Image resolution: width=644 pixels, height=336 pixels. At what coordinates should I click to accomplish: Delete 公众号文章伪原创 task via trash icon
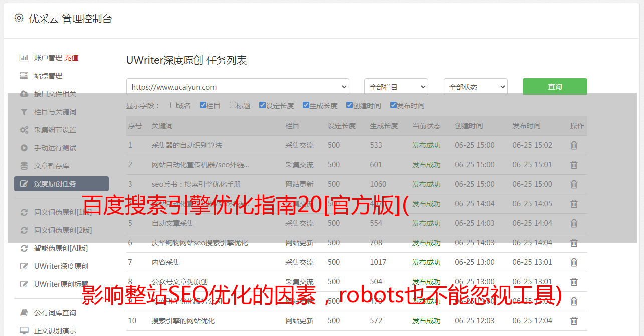(574, 282)
